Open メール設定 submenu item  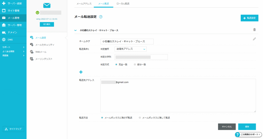tap(41, 38)
